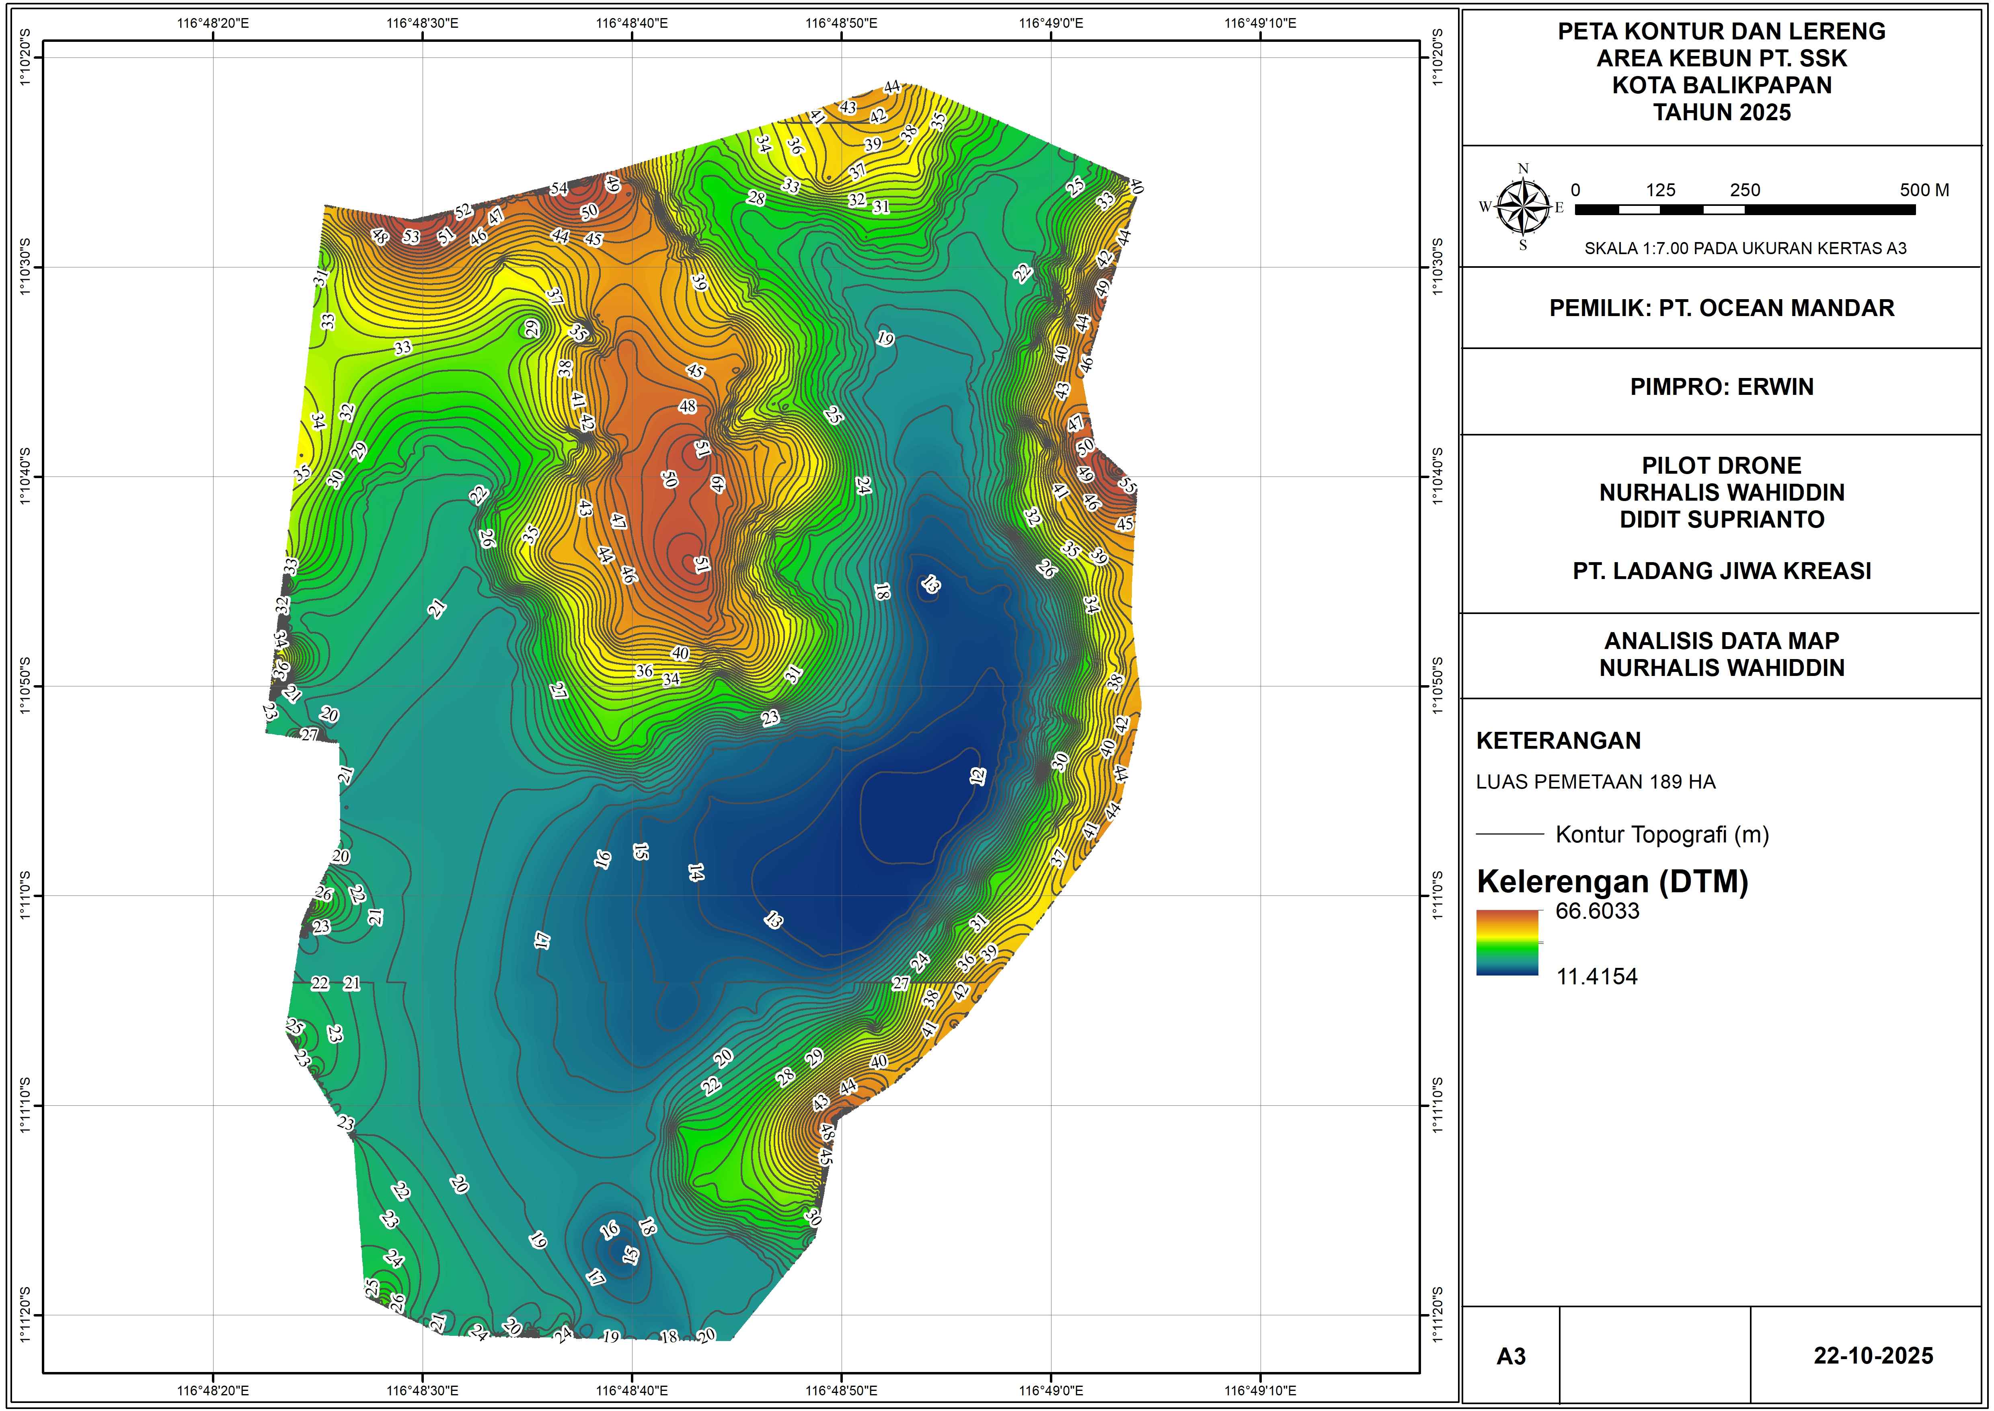Viewport: 1994px width, 1411px height.
Task: Click the Kelerengan color ramp legend
Action: click(1507, 943)
